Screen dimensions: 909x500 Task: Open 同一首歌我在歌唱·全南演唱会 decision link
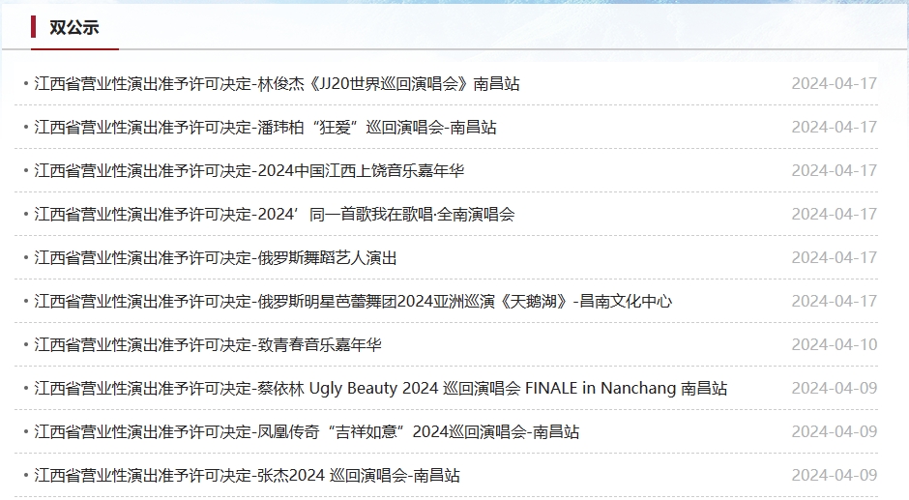(275, 214)
